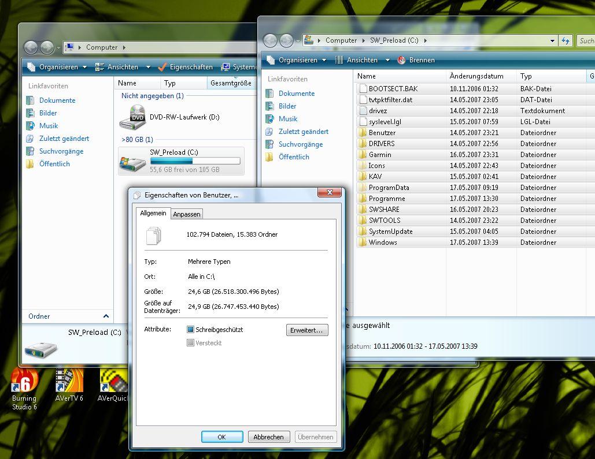Toggle the Versteckt checkbox
Image resolution: width=595 pixels, height=459 pixels.
click(x=190, y=342)
